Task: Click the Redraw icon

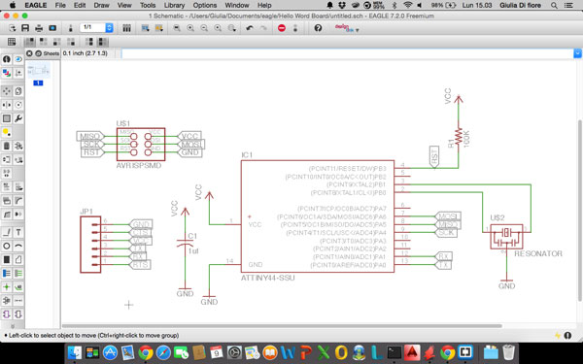Action: point(218,28)
